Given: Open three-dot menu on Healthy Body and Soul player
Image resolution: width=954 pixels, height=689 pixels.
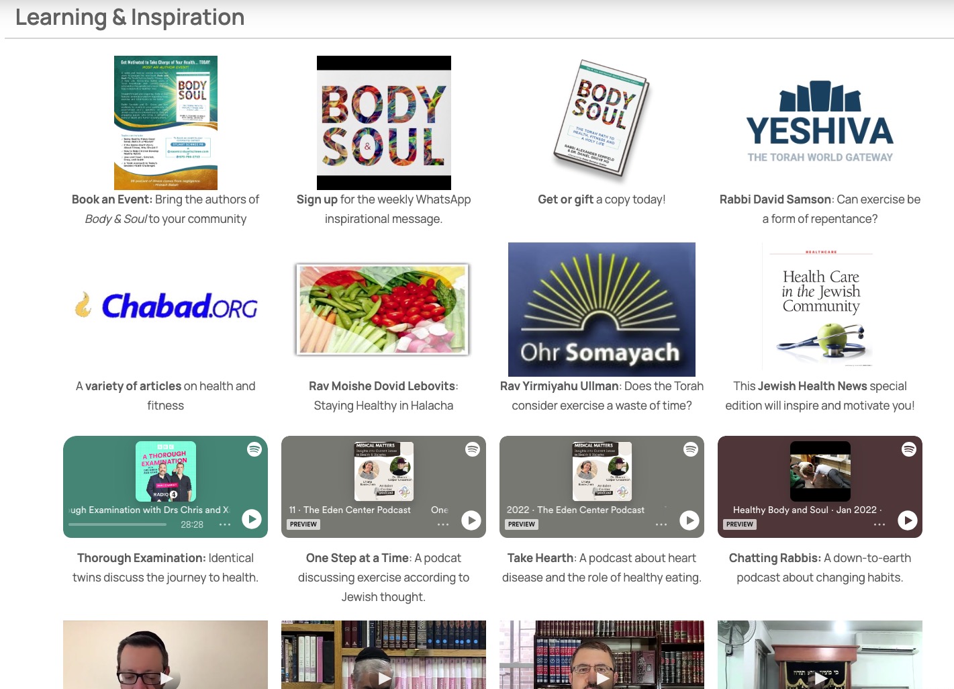Looking at the screenshot, I should click(x=879, y=524).
